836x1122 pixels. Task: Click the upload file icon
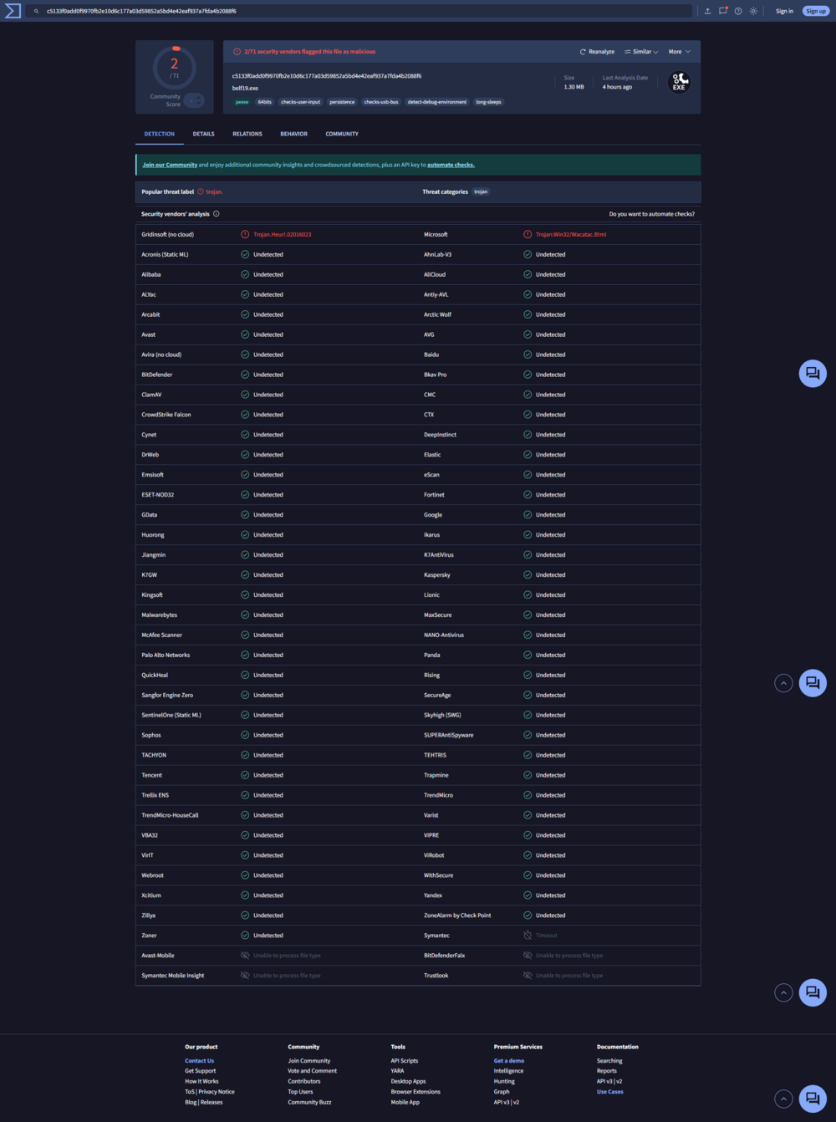(707, 11)
